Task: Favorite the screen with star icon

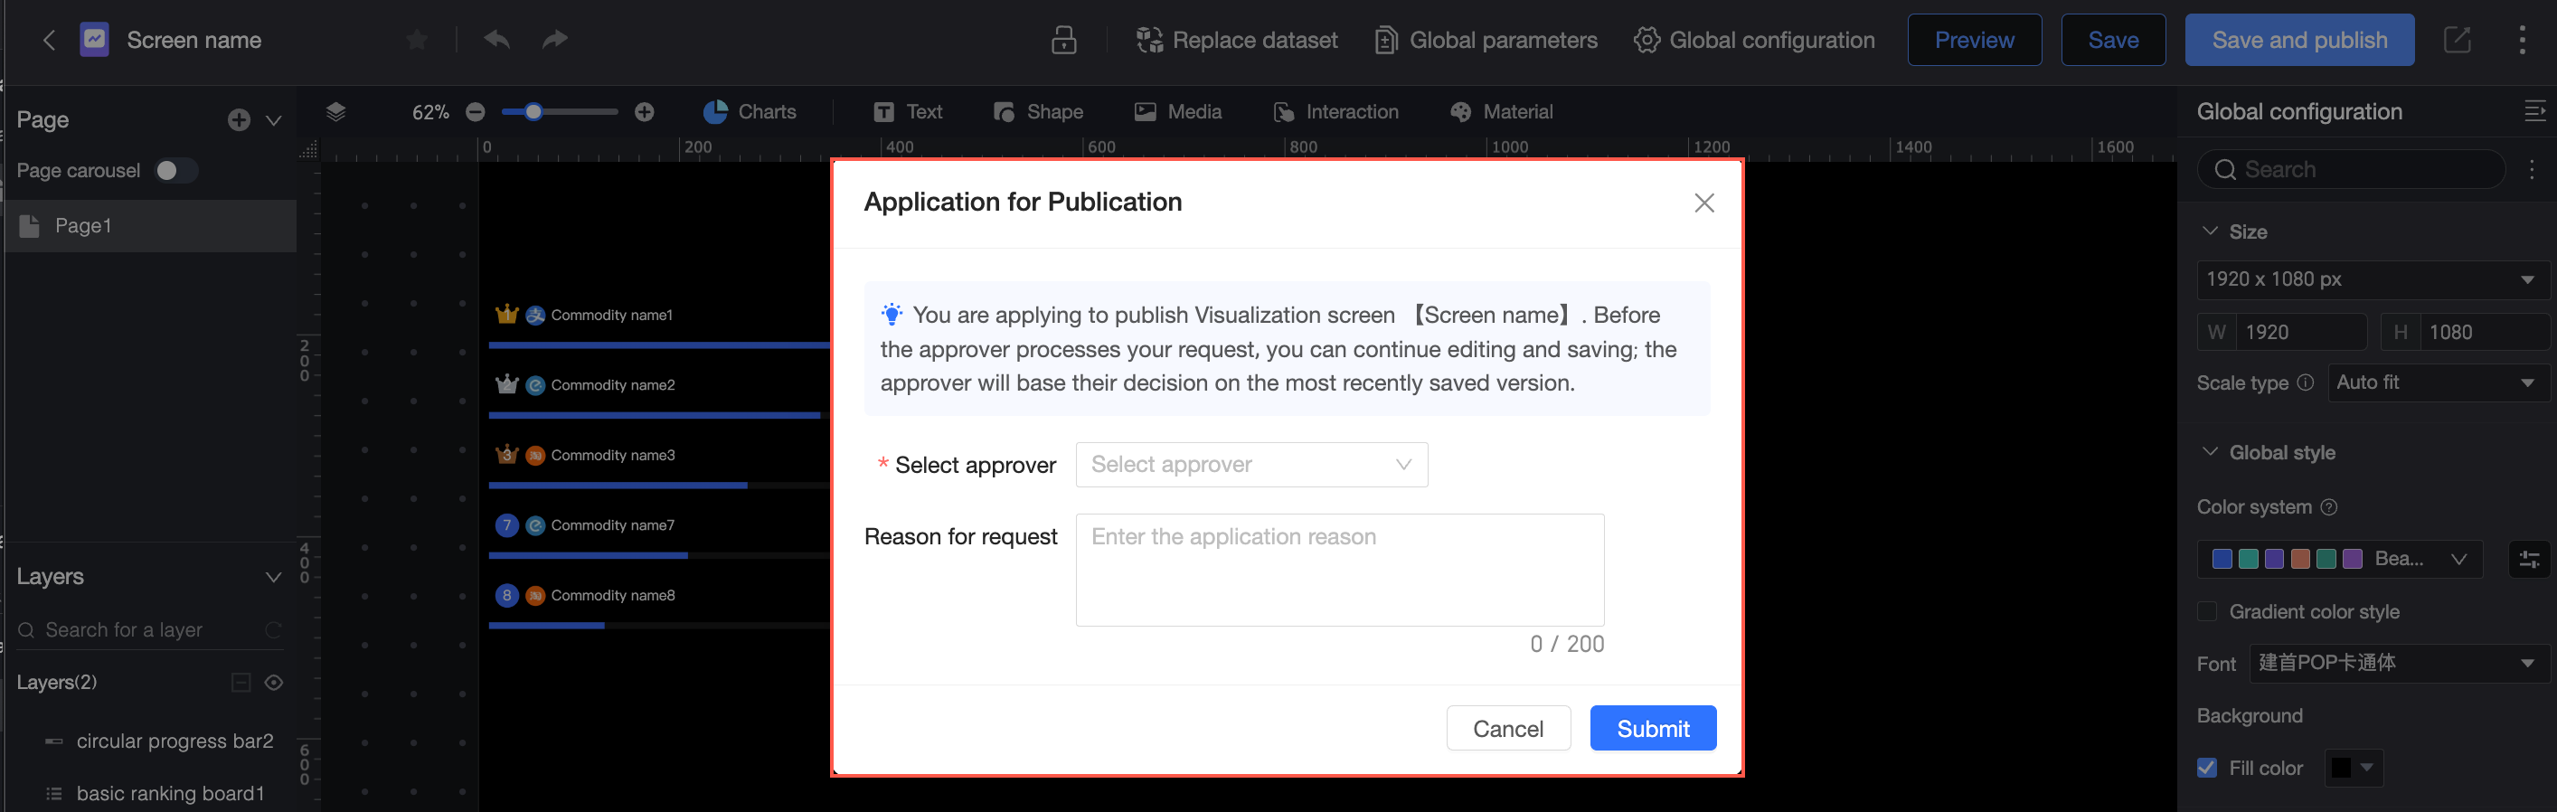Action: tap(417, 40)
